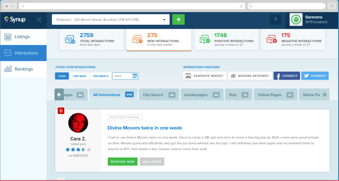
Task: Click the red negative interactions icon
Action: [272, 39]
